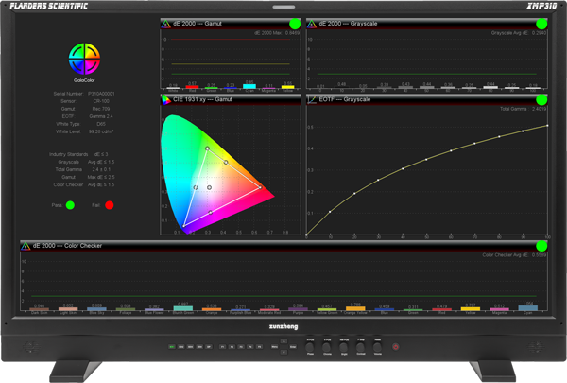Click the F1 function button
The image size is (567, 383).
tap(223, 347)
